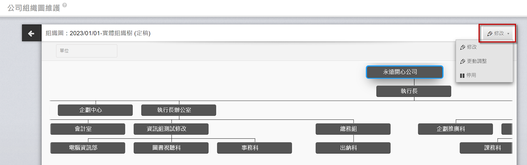The image size is (527, 165).
Task: Click the back arrow icon
Action: pos(31,33)
